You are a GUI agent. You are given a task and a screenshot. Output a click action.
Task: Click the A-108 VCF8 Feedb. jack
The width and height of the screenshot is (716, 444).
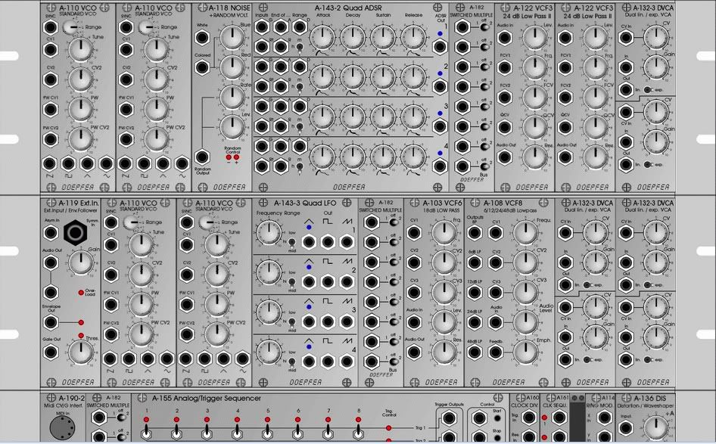[496, 352]
